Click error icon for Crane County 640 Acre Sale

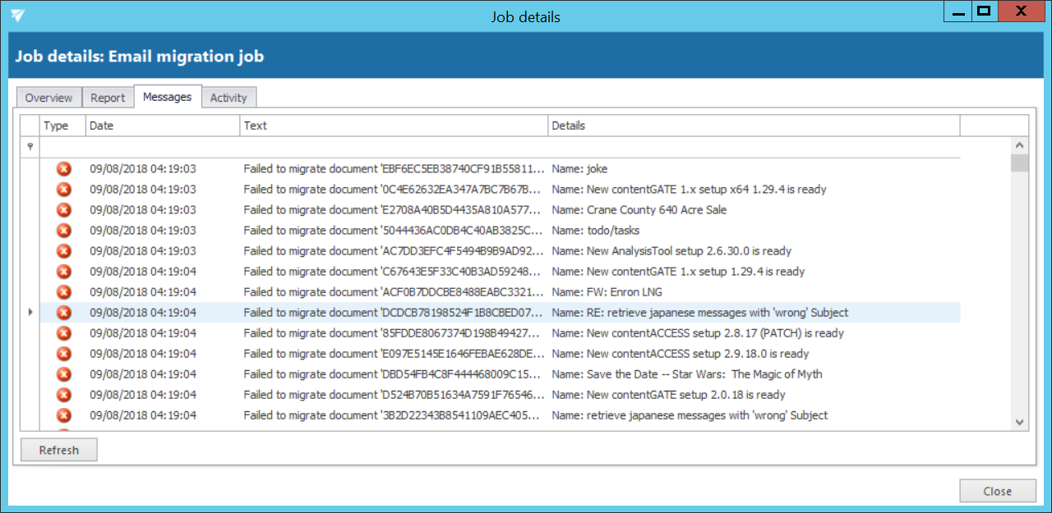63,210
